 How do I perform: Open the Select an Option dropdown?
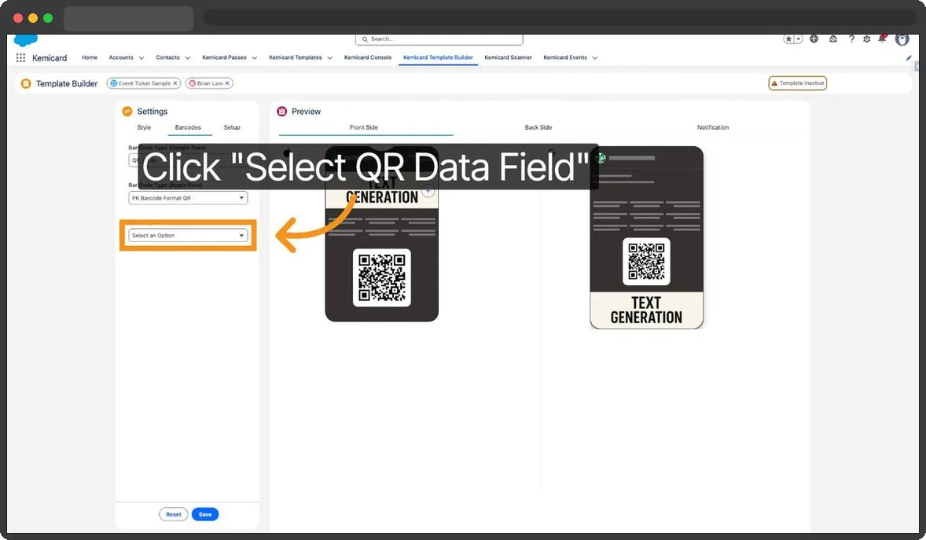pyautogui.click(x=188, y=236)
